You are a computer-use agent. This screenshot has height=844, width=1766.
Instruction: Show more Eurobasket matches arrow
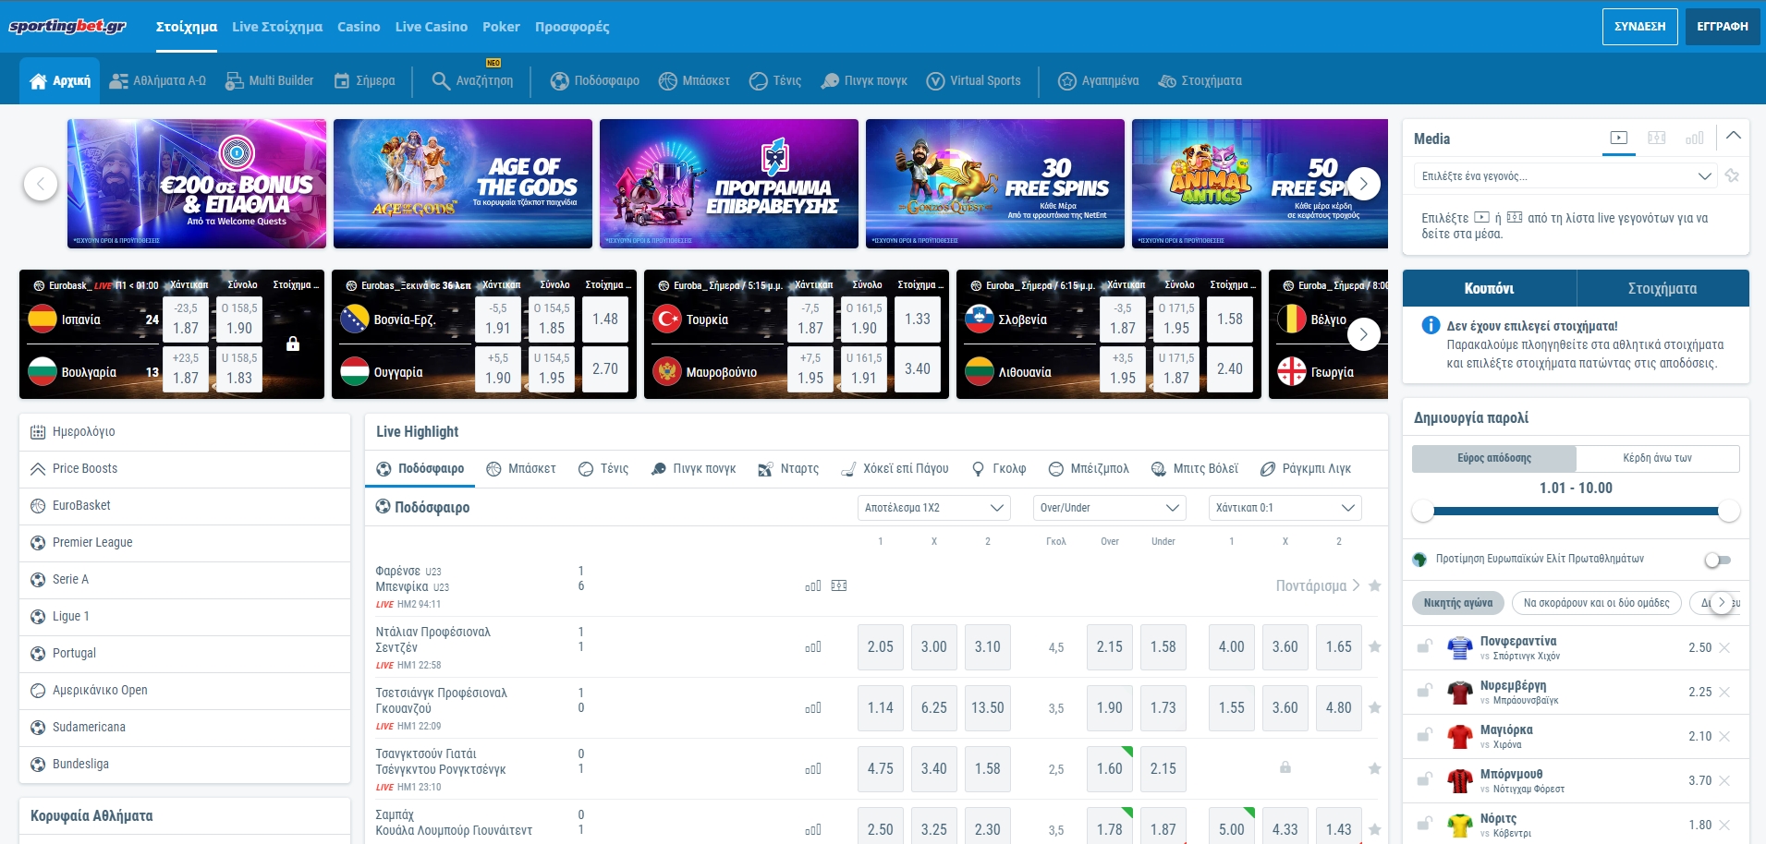pos(1364,334)
